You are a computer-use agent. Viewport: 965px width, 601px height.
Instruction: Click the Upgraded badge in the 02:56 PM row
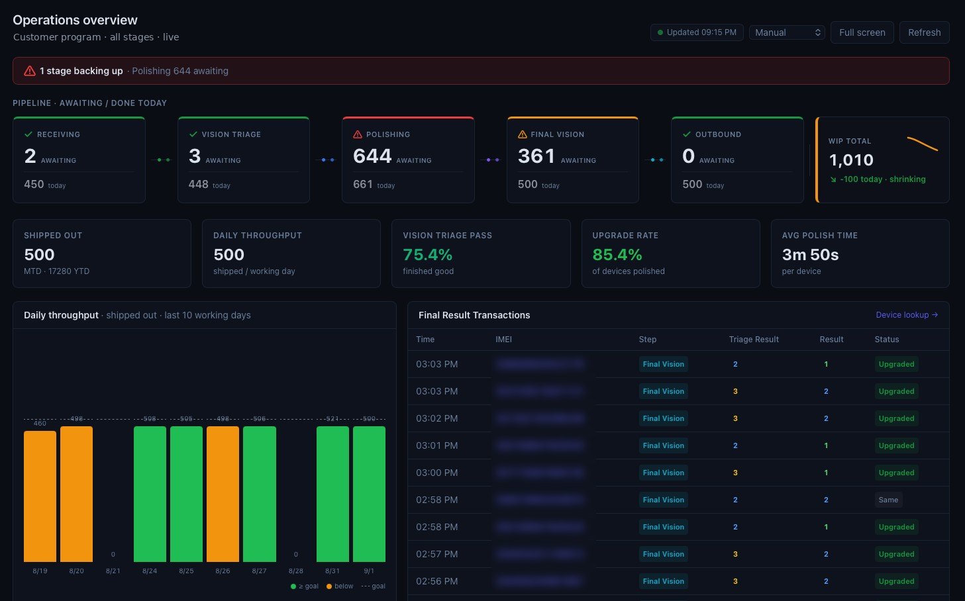[897, 581]
